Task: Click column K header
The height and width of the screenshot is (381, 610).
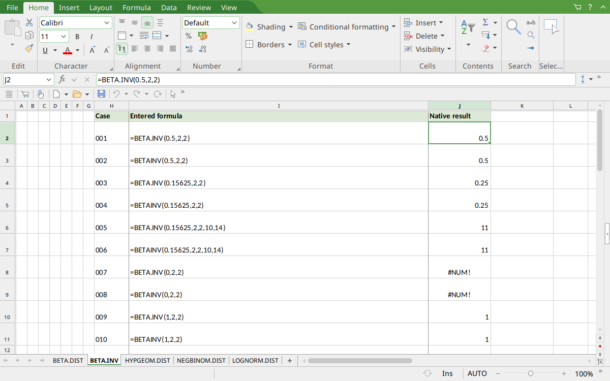Action: pyautogui.click(x=522, y=106)
